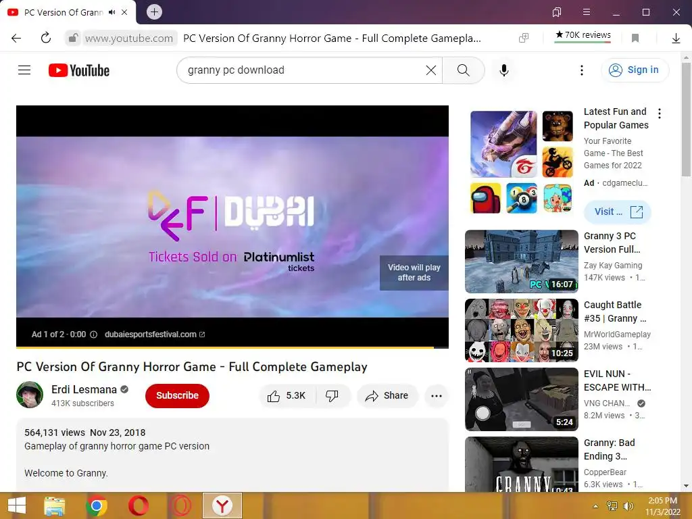Click the Visit button on games ad
Image resolution: width=692 pixels, height=519 pixels.
click(618, 212)
